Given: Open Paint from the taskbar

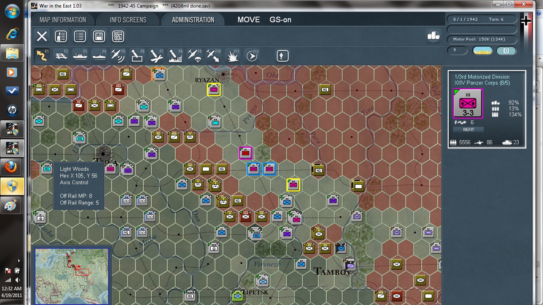Looking at the screenshot, I should click(x=12, y=205).
